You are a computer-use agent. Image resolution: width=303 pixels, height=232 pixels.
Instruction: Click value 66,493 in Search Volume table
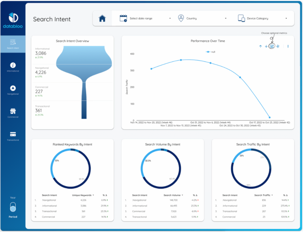pos(174,206)
